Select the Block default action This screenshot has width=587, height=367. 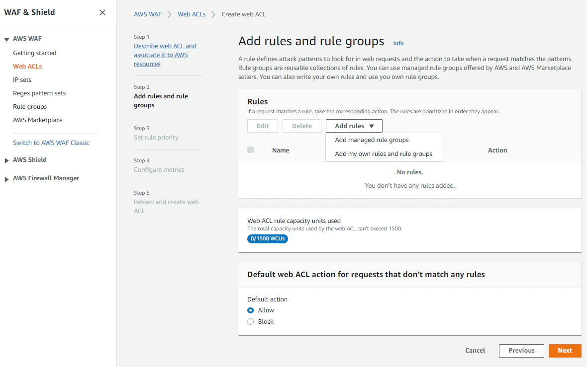point(251,322)
